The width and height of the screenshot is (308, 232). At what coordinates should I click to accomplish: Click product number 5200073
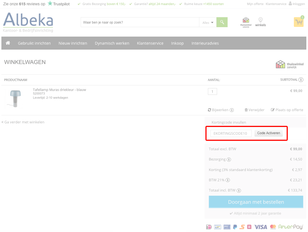pyautogui.click(x=39, y=93)
